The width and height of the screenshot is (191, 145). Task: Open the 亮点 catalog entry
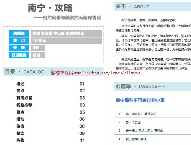point(20,91)
